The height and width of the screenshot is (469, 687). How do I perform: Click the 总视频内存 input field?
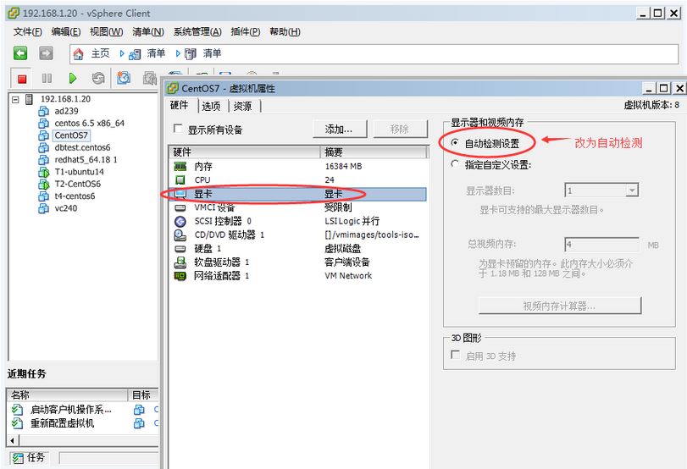pos(602,245)
